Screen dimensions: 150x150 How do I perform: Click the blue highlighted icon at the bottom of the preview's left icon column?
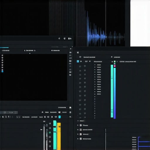point(2,71)
